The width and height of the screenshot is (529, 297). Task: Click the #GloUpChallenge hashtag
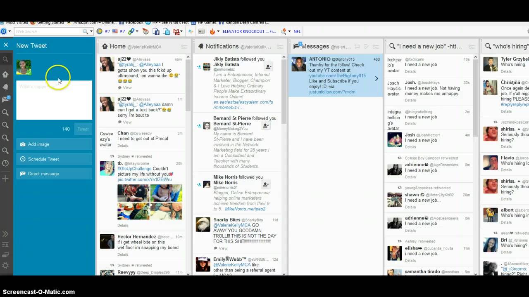point(134,169)
